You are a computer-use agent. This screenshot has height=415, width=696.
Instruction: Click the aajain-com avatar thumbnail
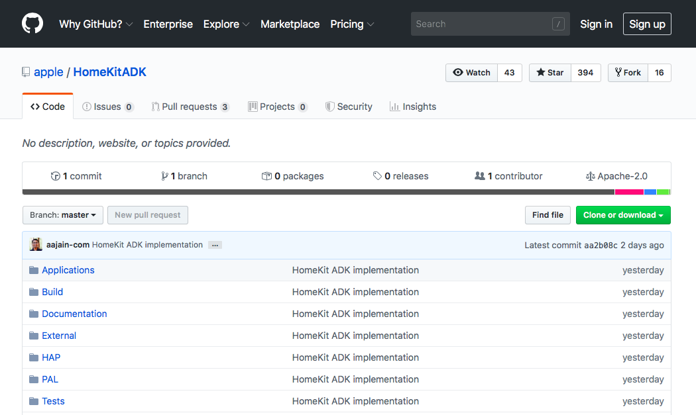[36, 245]
